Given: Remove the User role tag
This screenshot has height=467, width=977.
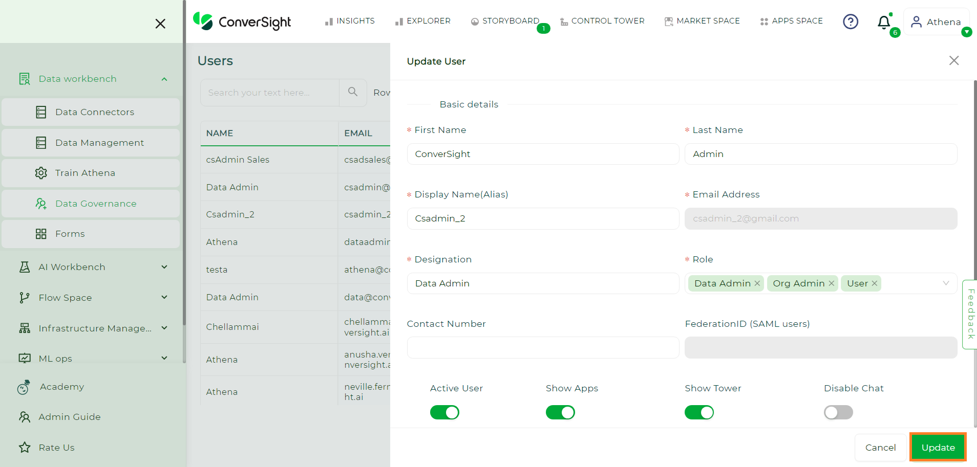Looking at the screenshot, I should (875, 283).
